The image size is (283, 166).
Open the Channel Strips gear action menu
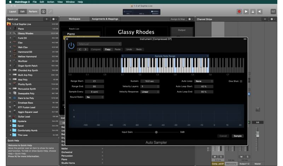click(x=272, y=19)
